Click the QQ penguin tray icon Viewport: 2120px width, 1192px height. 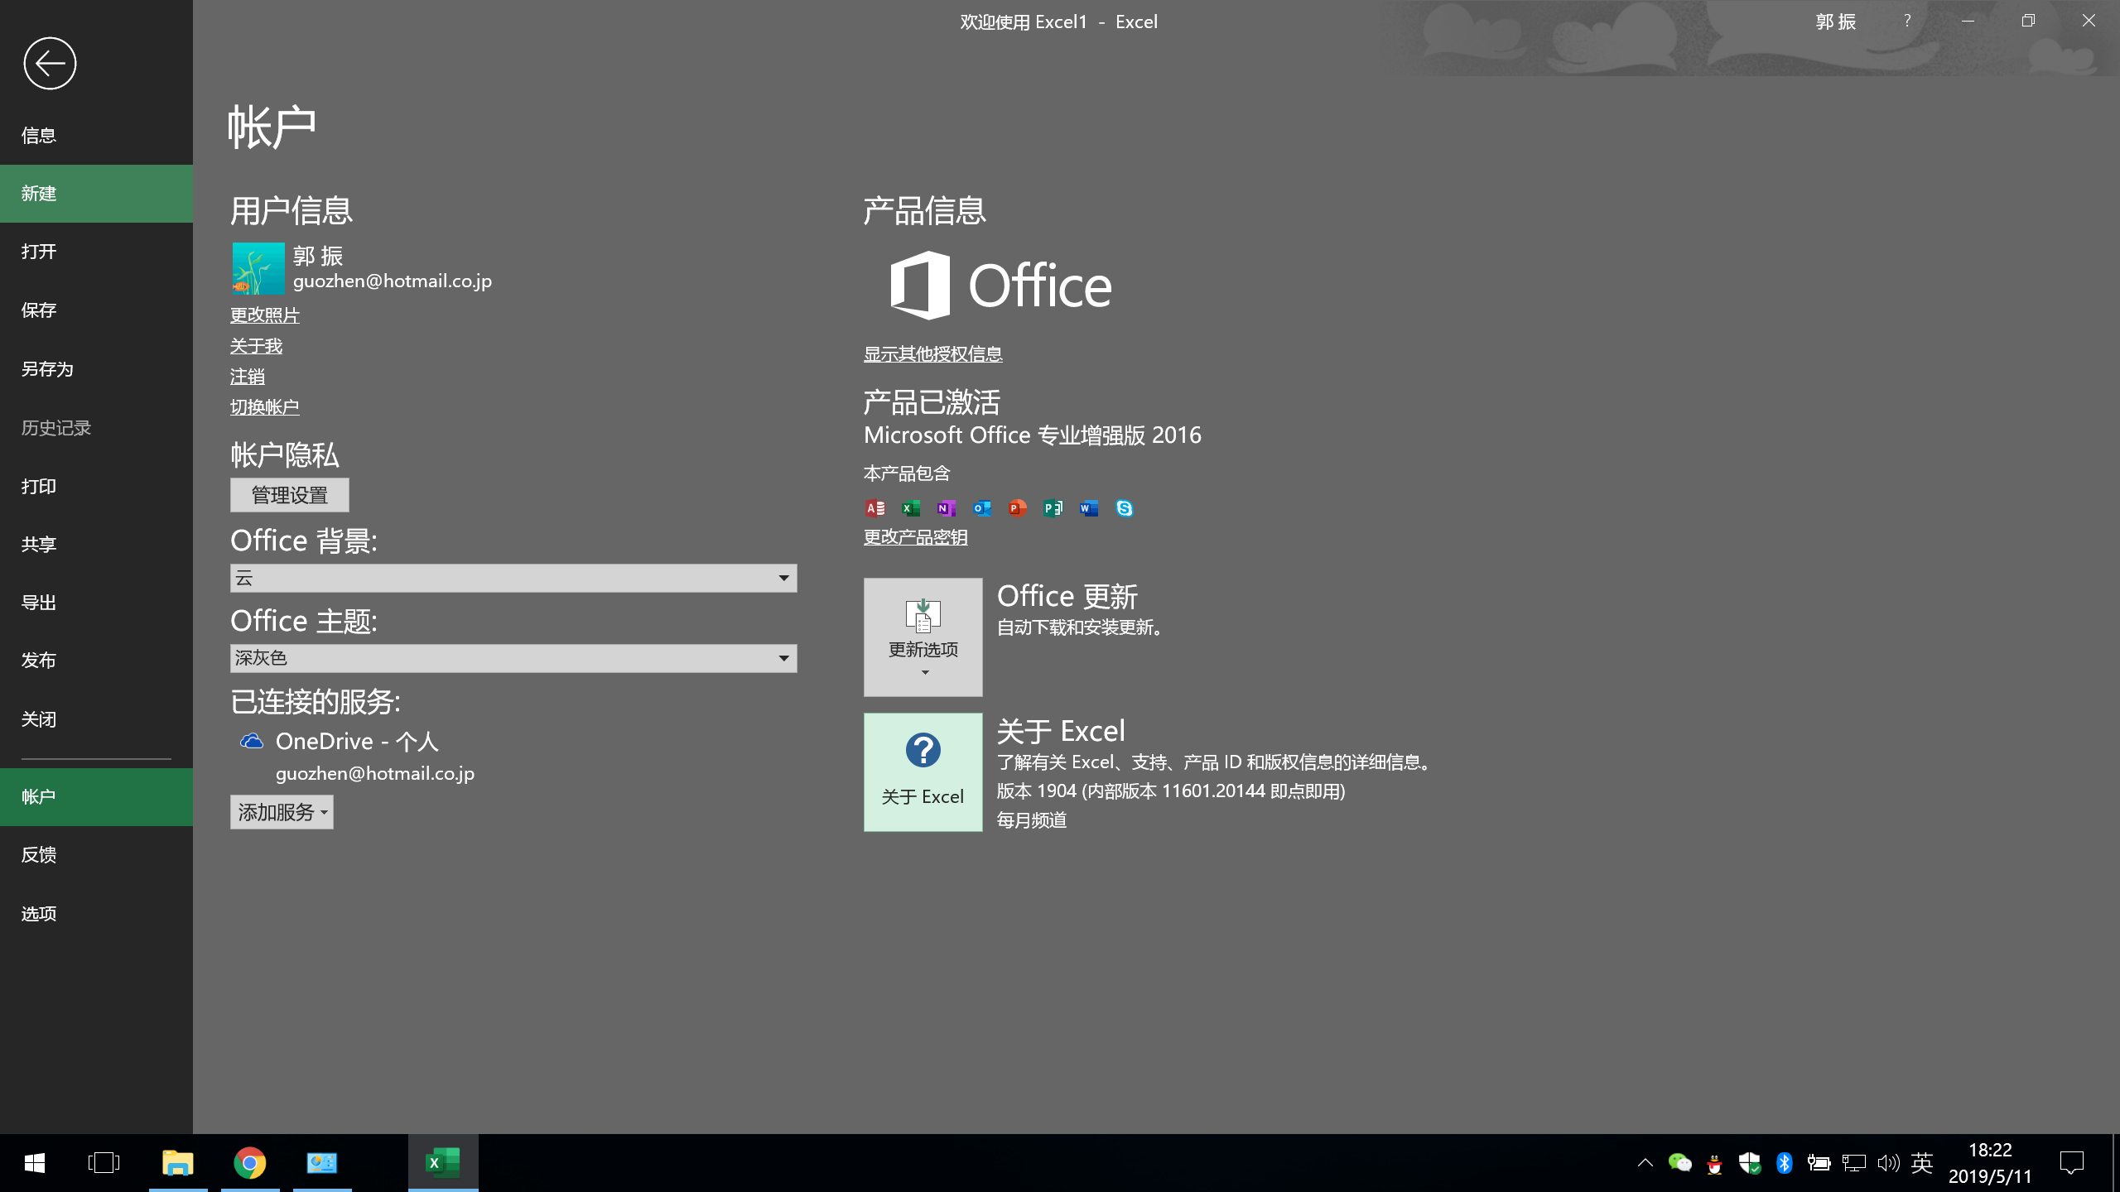(x=1715, y=1163)
